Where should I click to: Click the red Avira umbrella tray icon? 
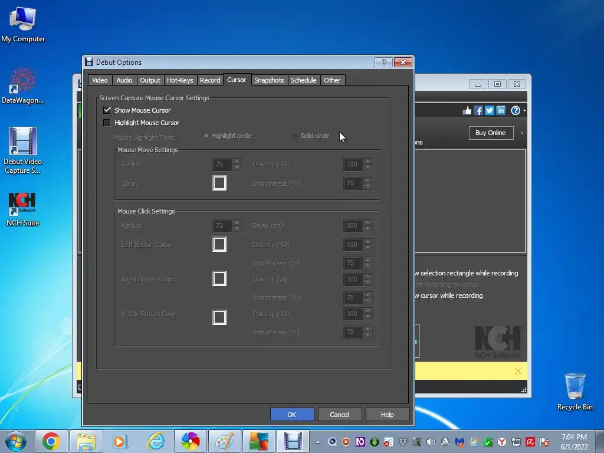(x=530, y=441)
